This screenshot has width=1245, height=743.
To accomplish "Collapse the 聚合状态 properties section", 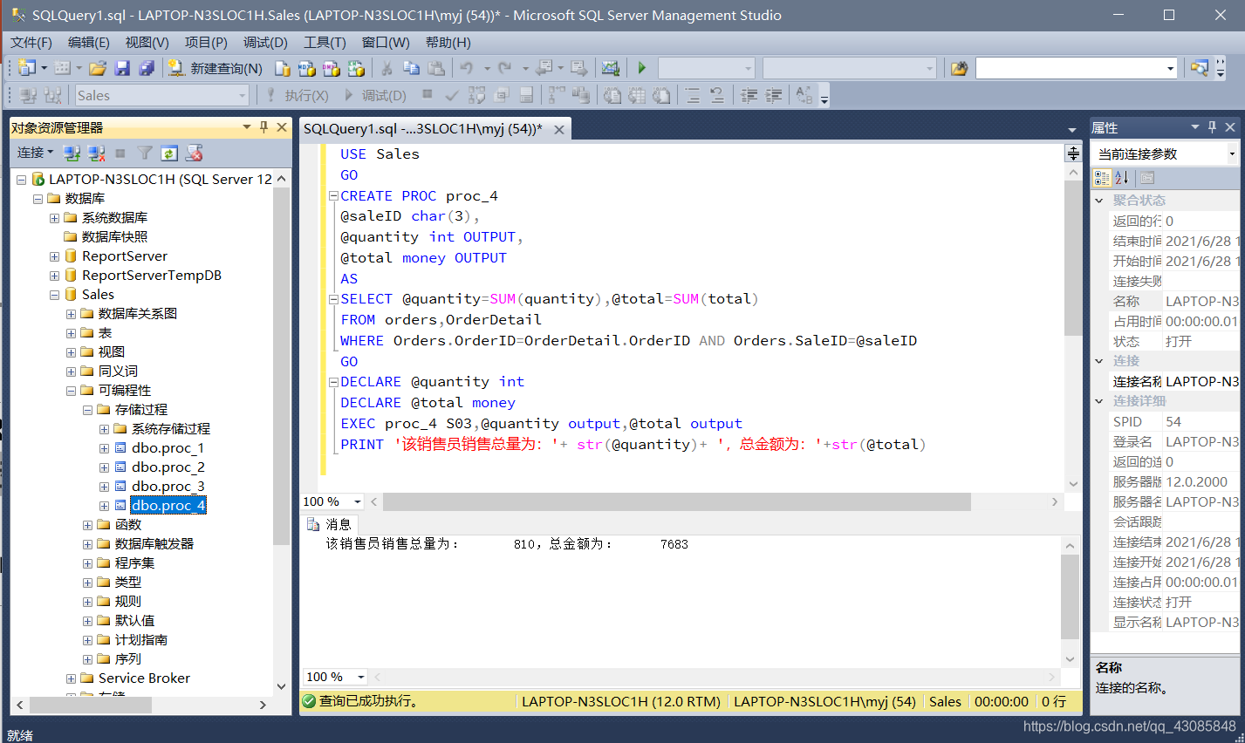I will tap(1099, 201).
